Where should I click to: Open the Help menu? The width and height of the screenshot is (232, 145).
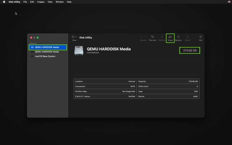click(69, 2)
